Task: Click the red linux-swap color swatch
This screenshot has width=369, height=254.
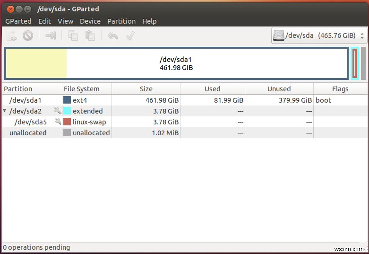Action: pos(67,122)
